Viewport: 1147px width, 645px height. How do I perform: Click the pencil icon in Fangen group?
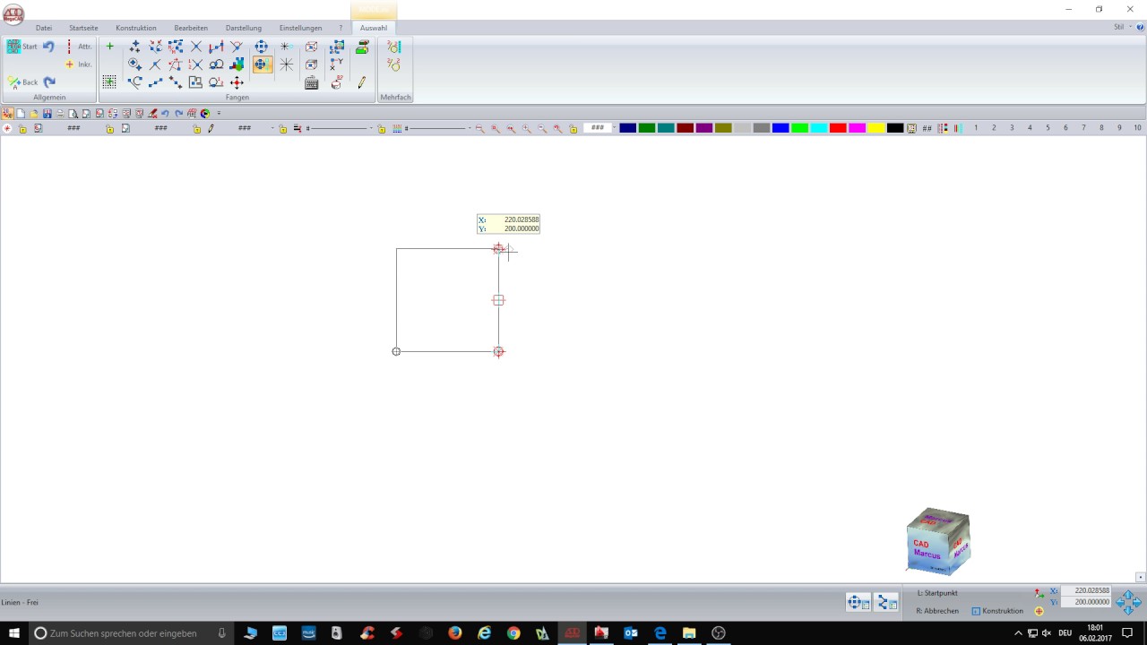tap(362, 82)
